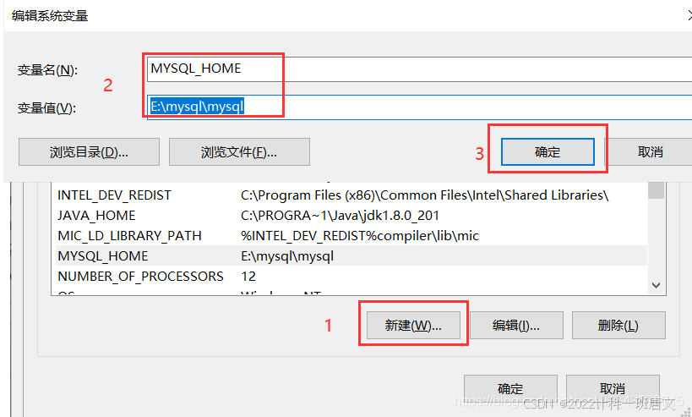The image size is (692, 417).
Task: Select the NUMBER_OF_PROCESSORS variable row
Action: (x=349, y=277)
